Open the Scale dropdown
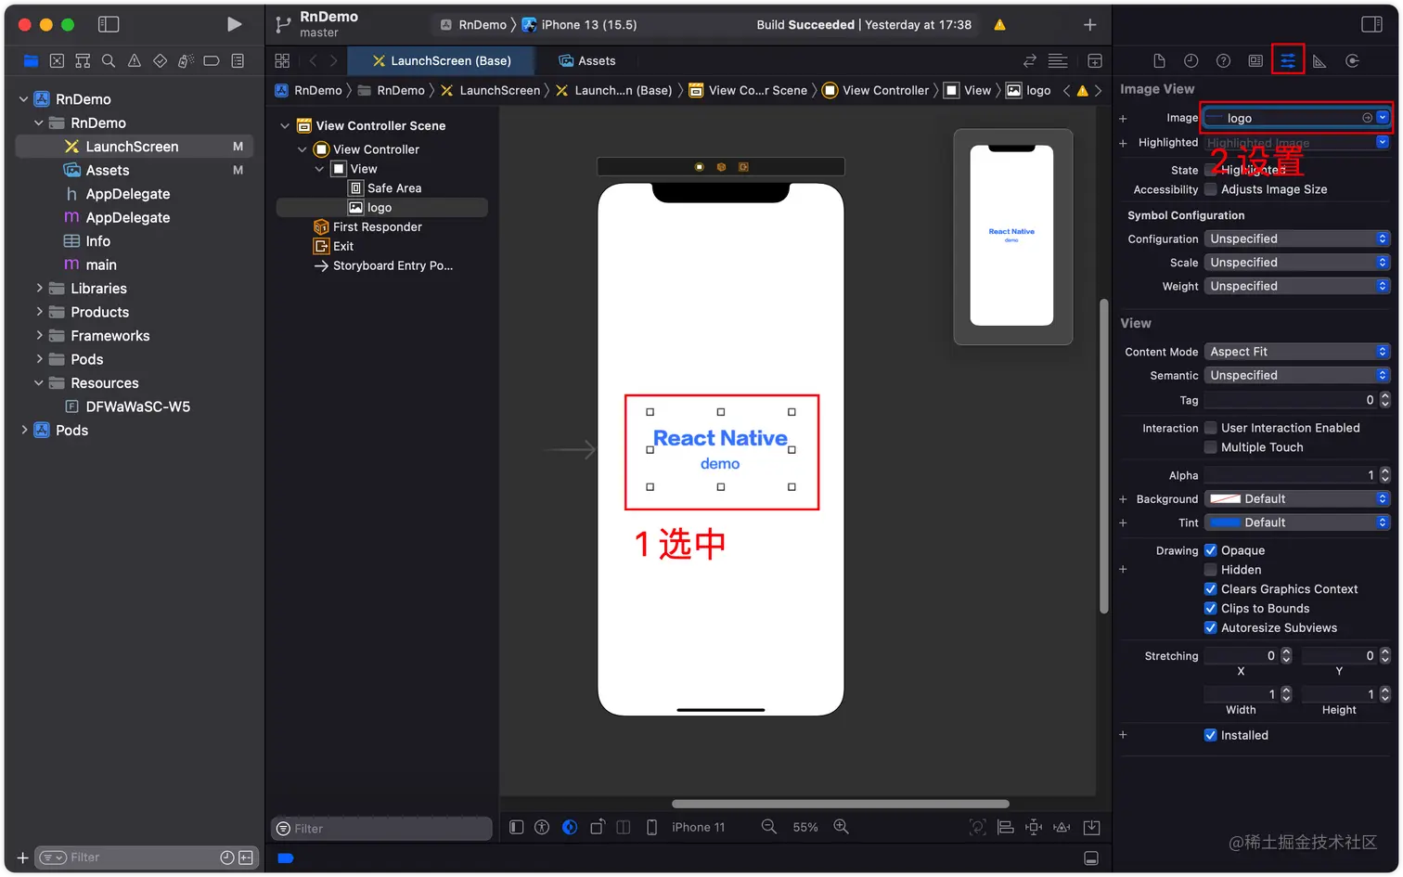 [1297, 263]
